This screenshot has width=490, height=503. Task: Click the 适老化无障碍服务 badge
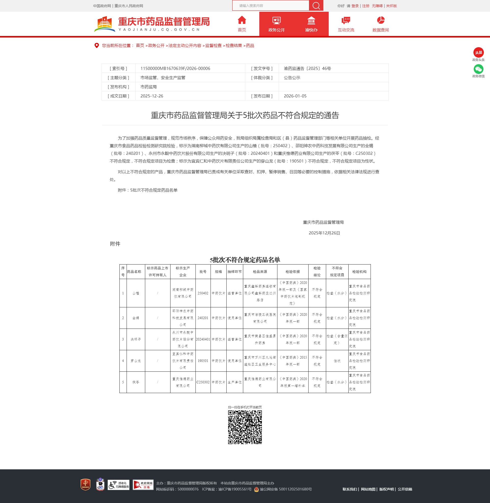[118, 485]
